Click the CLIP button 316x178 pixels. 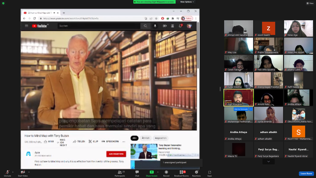pyautogui.click(x=93, y=141)
